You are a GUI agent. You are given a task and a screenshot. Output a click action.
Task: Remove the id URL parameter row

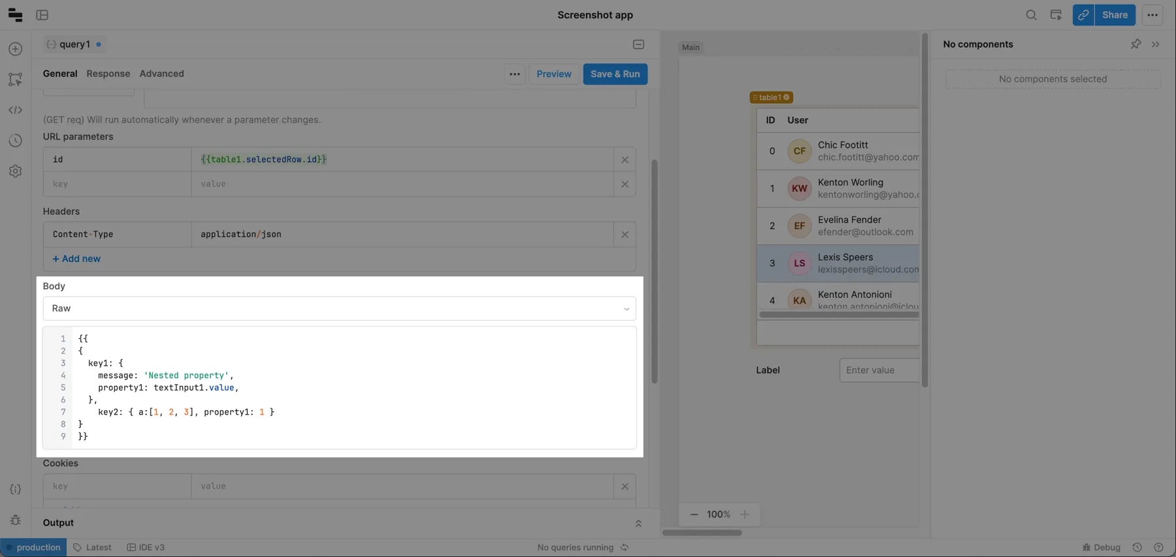625,159
